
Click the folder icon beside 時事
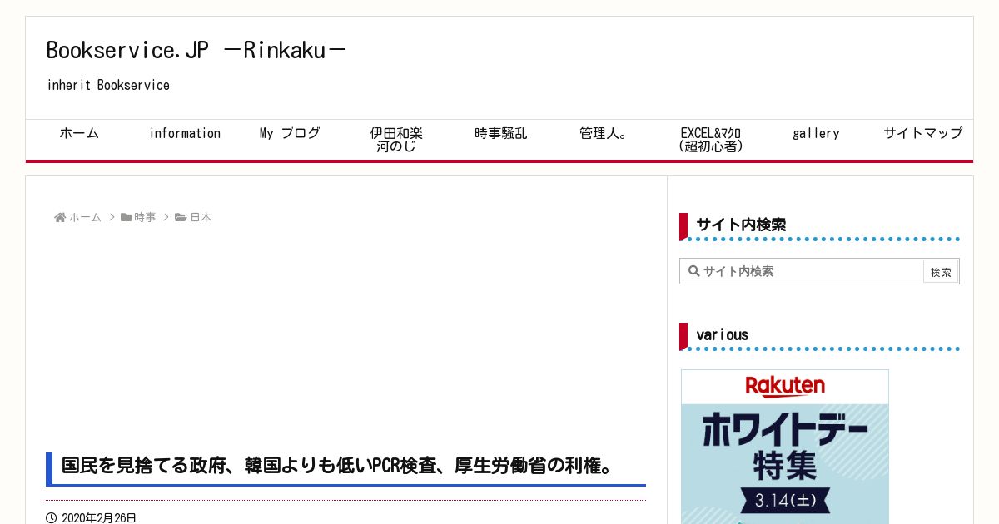126,218
